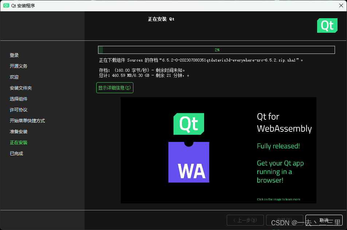Click the 'Qt for WebAssembly' banner title
Screen dimensions: 347x230
(x=284, y=123)
